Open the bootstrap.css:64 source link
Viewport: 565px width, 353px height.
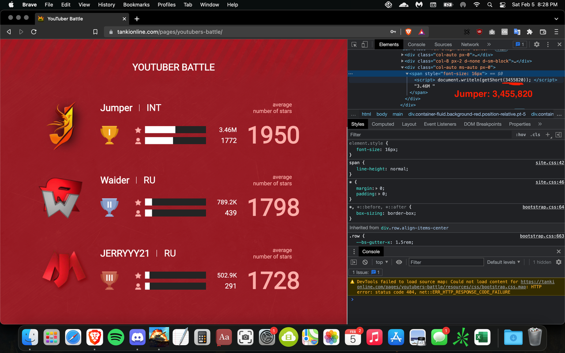tap(543, 207)
